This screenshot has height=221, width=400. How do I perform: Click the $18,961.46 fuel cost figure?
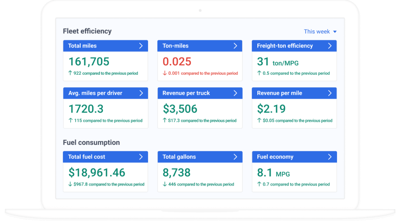point(97,172)
